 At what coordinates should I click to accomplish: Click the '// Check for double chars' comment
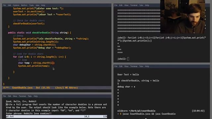point(29,20)
